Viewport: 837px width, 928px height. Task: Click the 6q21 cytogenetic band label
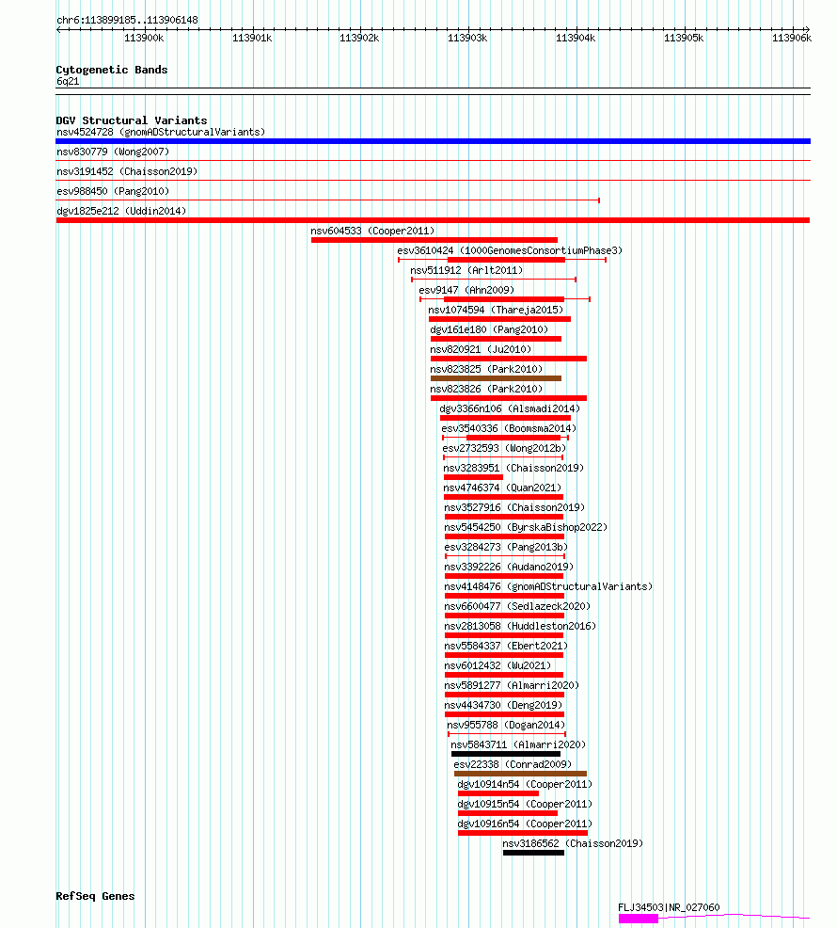(x=68, y=82)
